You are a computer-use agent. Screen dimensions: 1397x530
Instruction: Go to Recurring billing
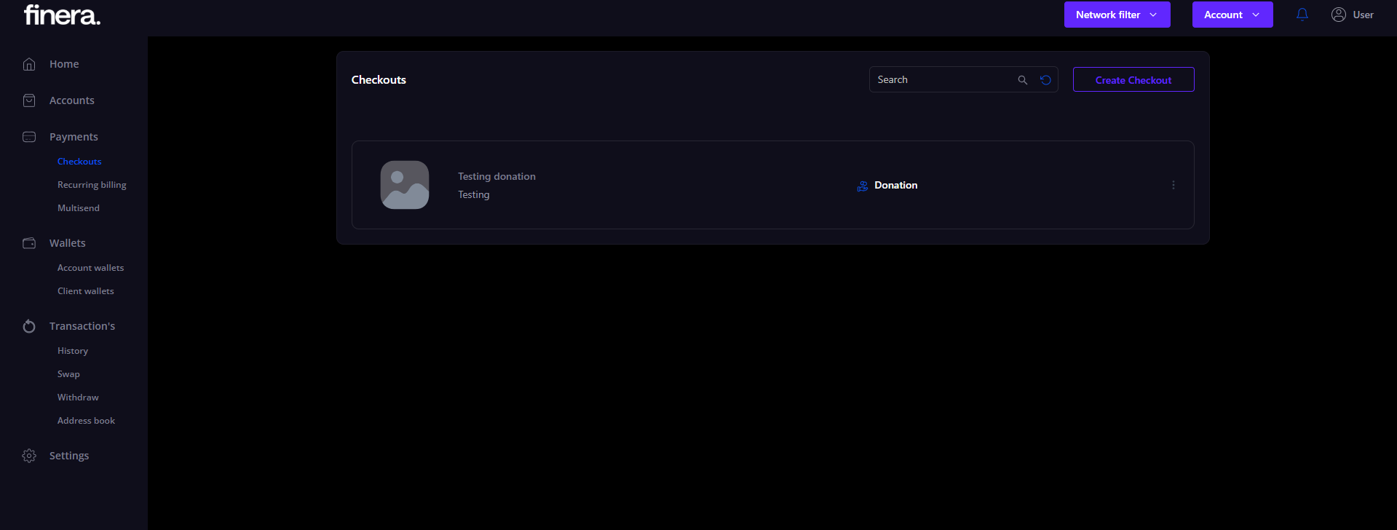[x=92, y=185]
